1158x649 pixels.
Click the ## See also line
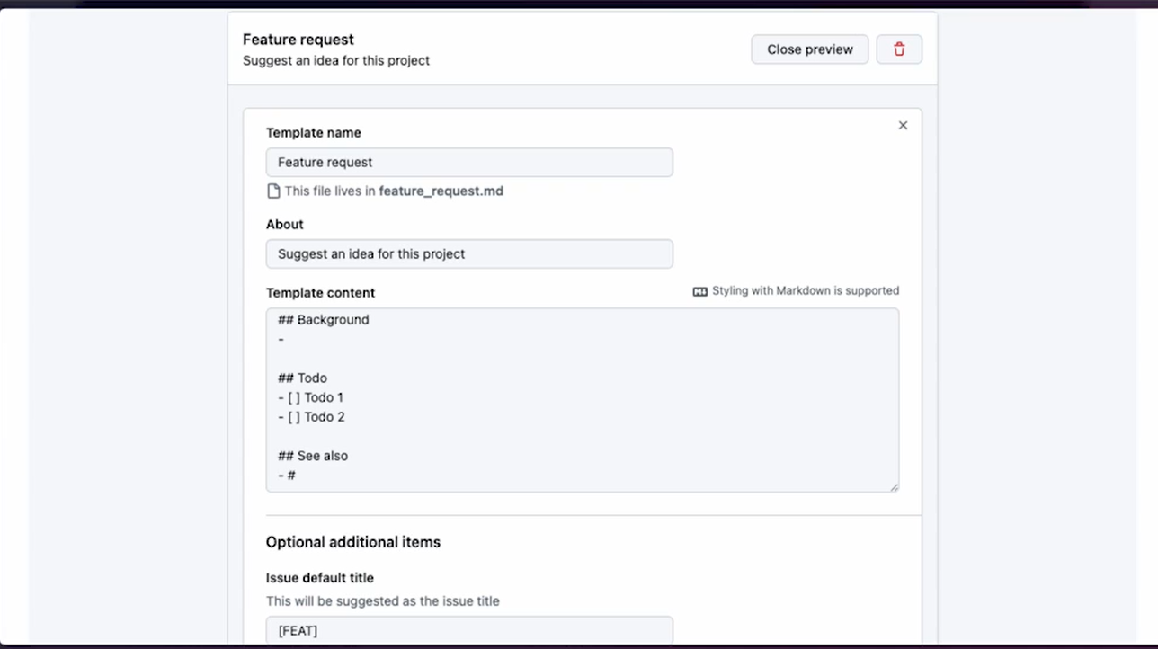[313, 456]
